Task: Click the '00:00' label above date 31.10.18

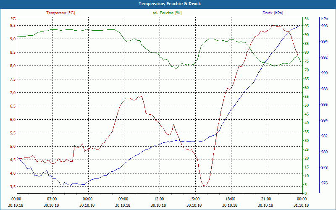Action: [302, 199]
